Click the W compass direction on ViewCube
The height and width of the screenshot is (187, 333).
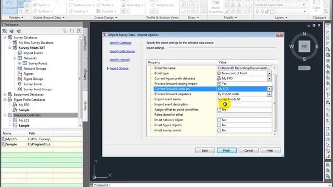(291, 46)
